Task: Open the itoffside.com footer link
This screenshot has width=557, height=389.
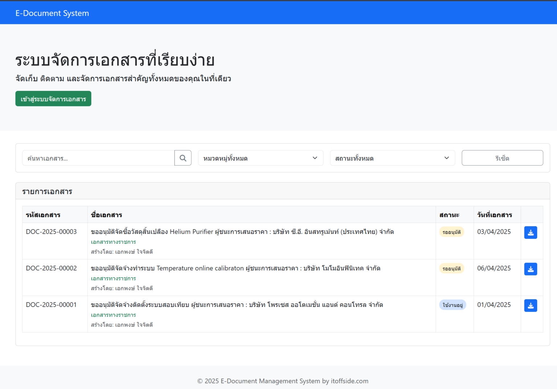Action: [x=349, y=381]
